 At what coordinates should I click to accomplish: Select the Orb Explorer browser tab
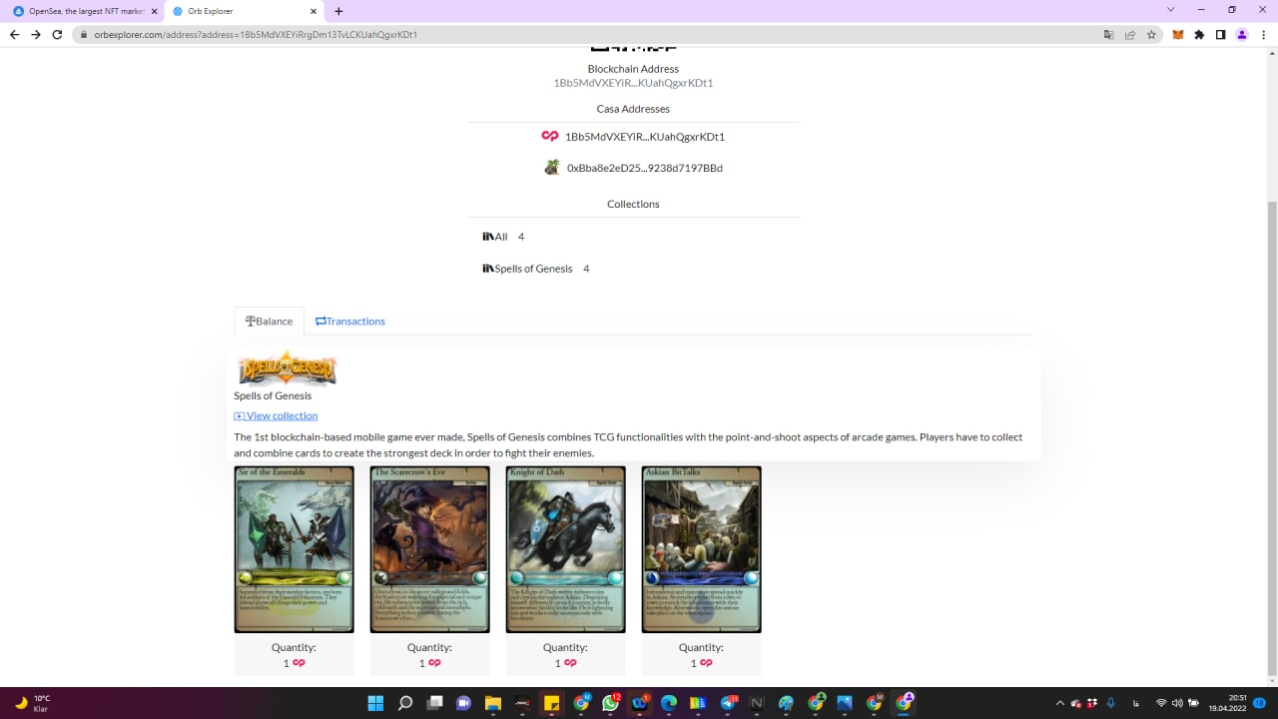244,11
